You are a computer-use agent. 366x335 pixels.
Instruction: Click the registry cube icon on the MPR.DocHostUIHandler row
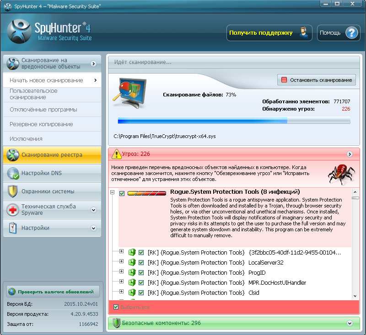[x=132, y=282]
